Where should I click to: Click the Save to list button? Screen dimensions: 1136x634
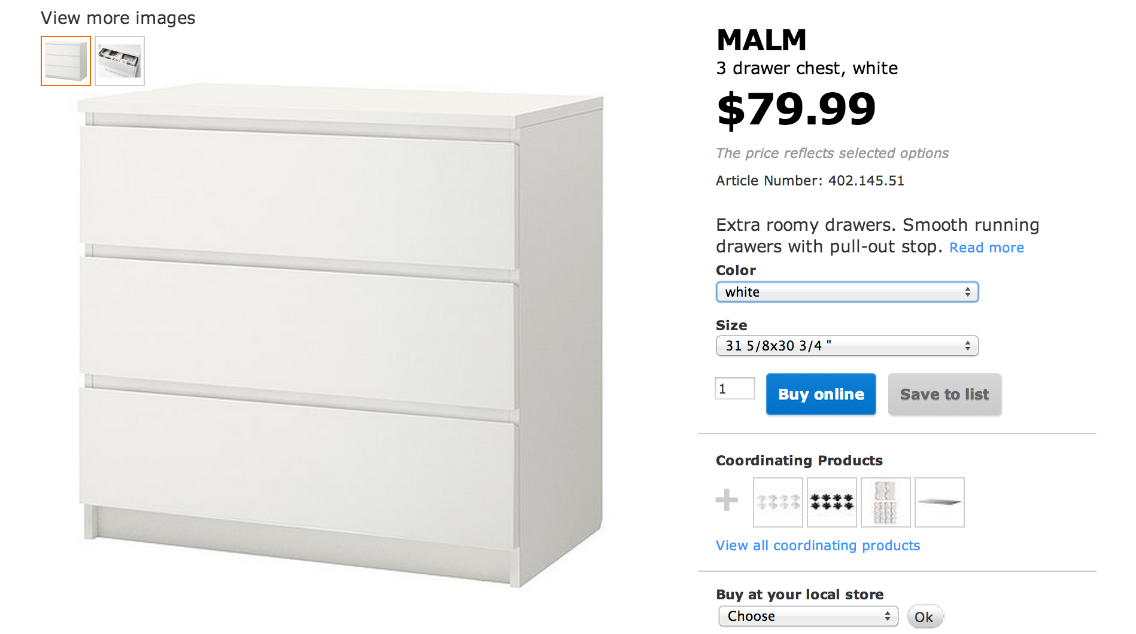(x=944, y=394)
